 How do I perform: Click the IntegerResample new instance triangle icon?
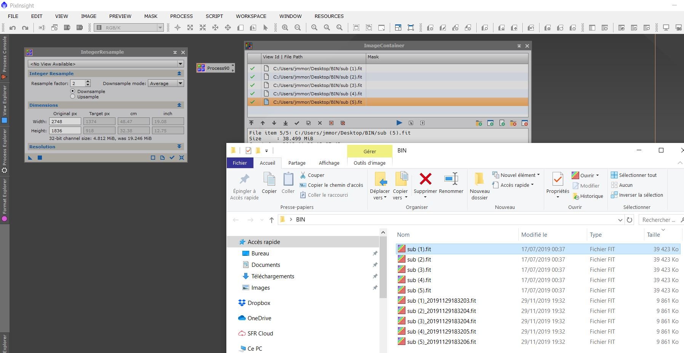click(x=30, y=157)
